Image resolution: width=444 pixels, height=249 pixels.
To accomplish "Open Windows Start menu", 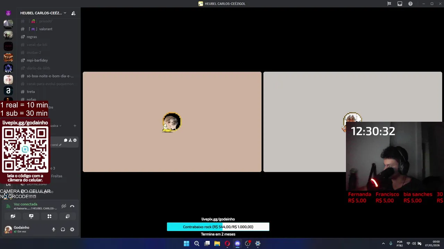I will pyautogui.click(x=186, y=243).
